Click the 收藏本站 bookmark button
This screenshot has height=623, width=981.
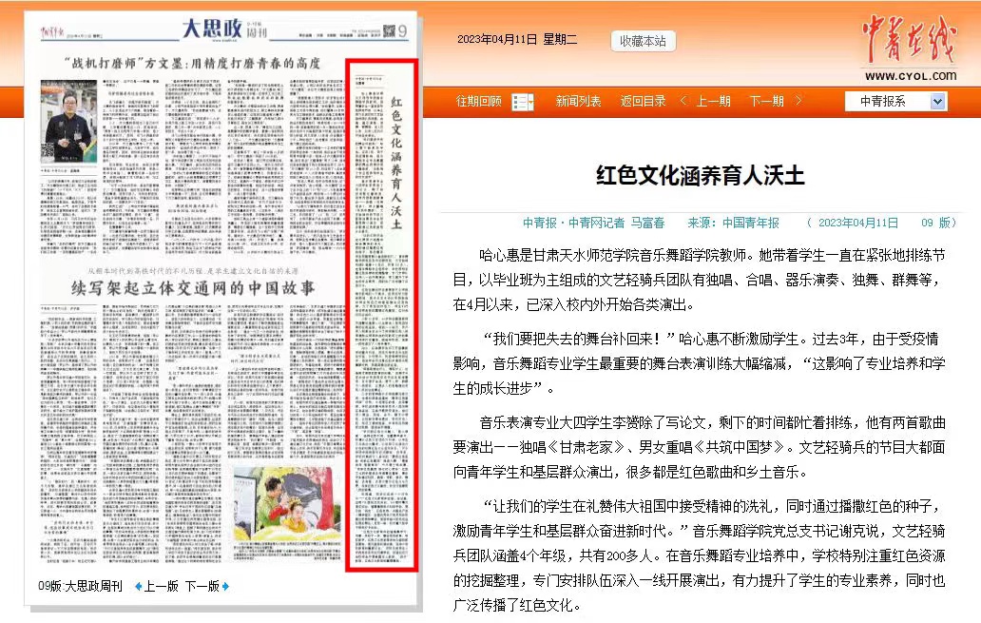pyautogui.click(x=643, y=41)
